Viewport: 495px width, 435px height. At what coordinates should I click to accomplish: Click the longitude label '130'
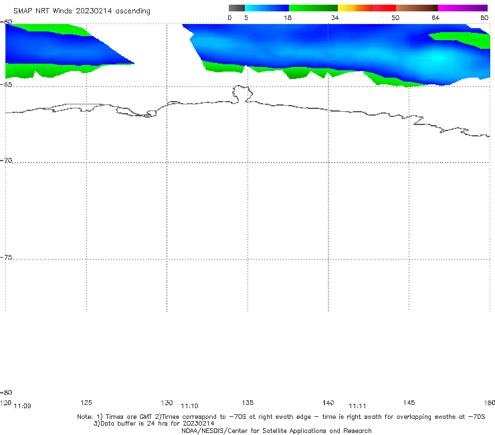click(x=167, y=402)
